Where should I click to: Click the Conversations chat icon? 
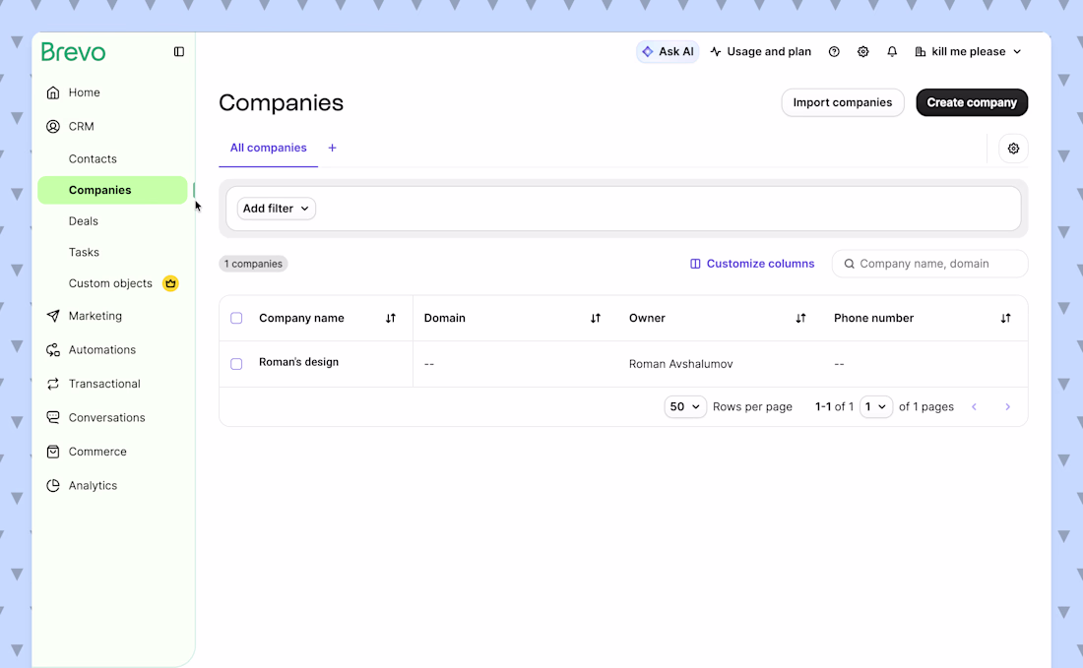pyautogui.click(x=53, y=417)
